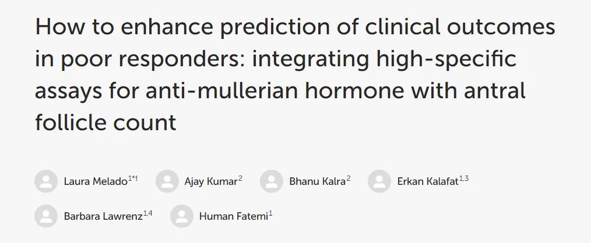
Task: Open the Barbara Lawrenz author link
Action: pos(103,217)
